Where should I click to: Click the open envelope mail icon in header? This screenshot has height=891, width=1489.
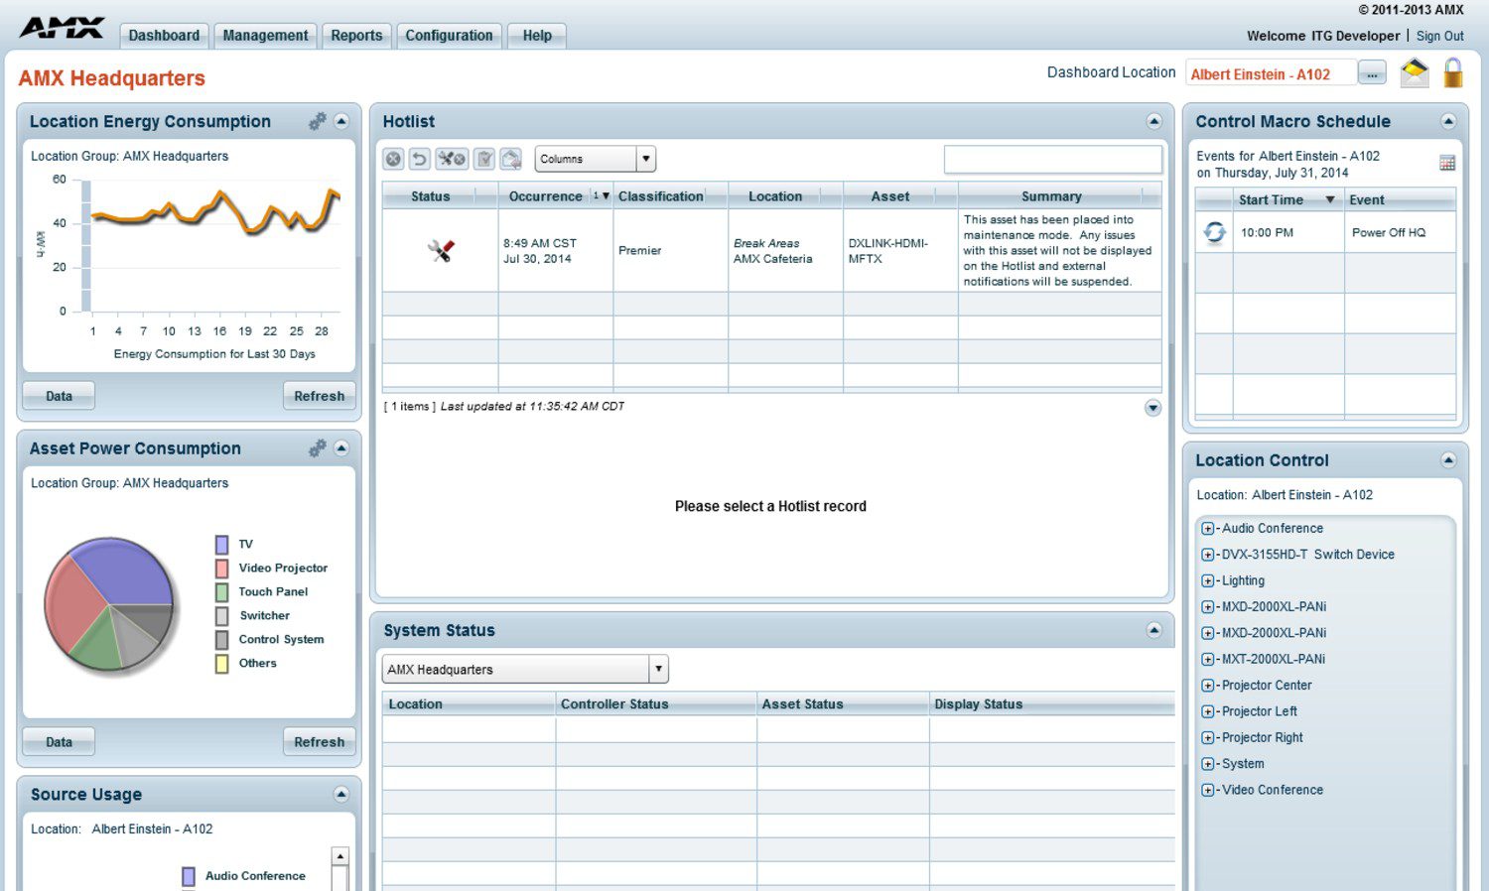click(1415, 72)
